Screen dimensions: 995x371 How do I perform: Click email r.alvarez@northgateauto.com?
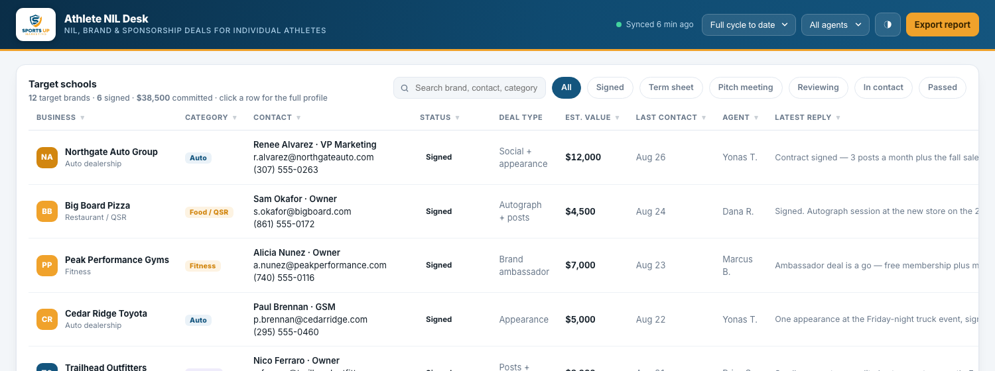pyautogui.click(x=314, y=157)
